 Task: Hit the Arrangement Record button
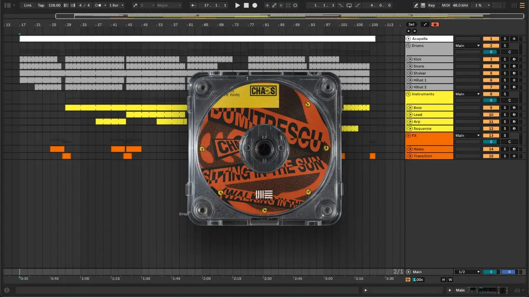[255, 5]
